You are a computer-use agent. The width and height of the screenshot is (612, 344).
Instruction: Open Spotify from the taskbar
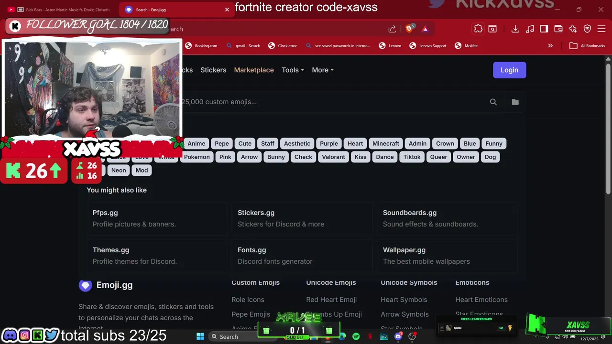coord(356,336)
